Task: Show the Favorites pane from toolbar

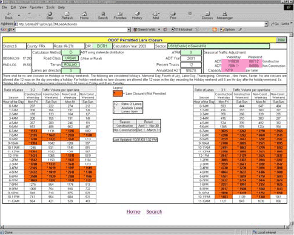Action: point(120,16)
